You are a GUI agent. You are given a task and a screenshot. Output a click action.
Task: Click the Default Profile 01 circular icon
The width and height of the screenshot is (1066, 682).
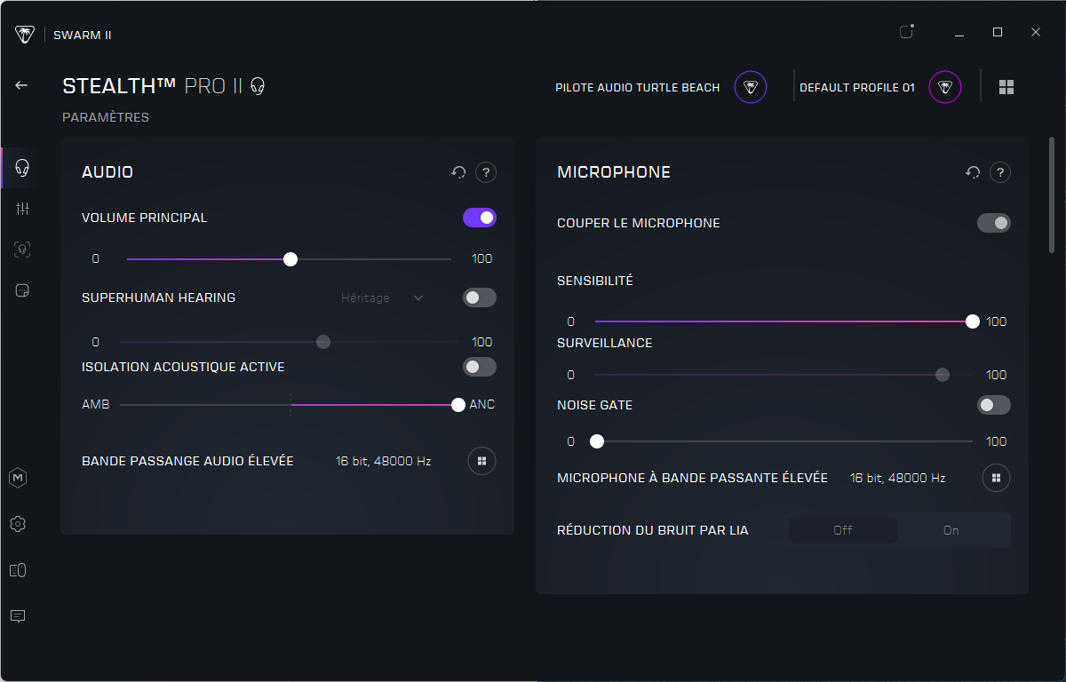[x=945, y=87]
